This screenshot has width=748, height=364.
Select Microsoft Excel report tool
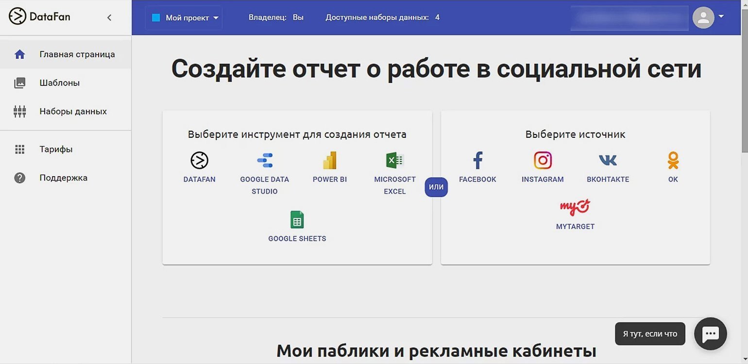coord(394,161)
